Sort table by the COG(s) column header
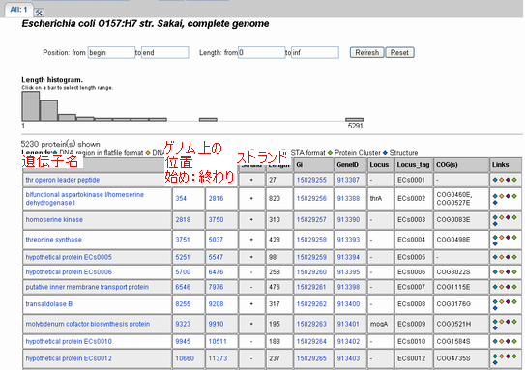Viewport: 525px width, 370px height. 447,165
